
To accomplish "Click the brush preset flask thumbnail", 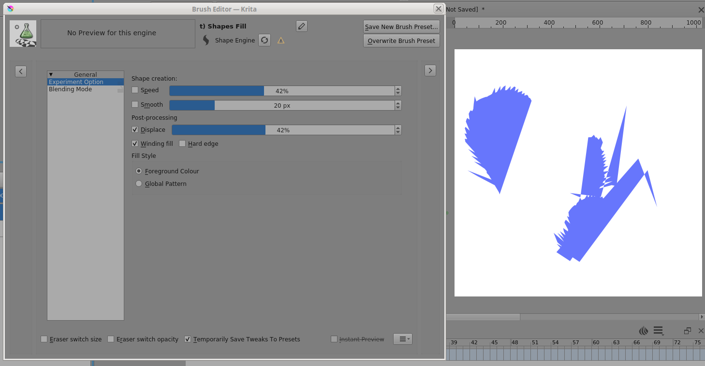I will [23, 33].
